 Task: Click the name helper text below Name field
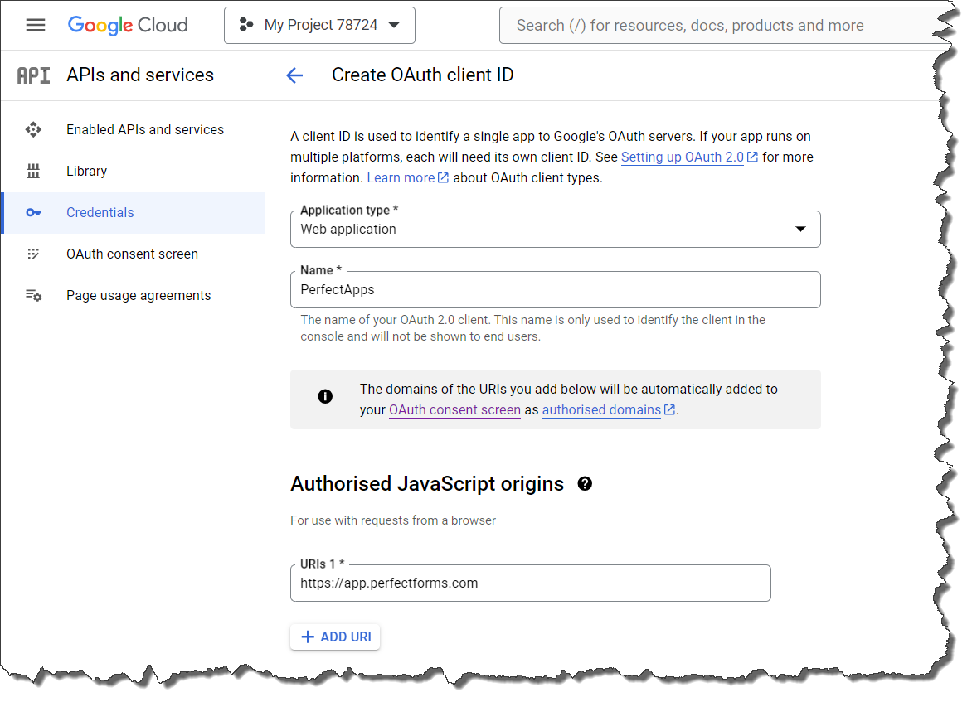[533, 328]
